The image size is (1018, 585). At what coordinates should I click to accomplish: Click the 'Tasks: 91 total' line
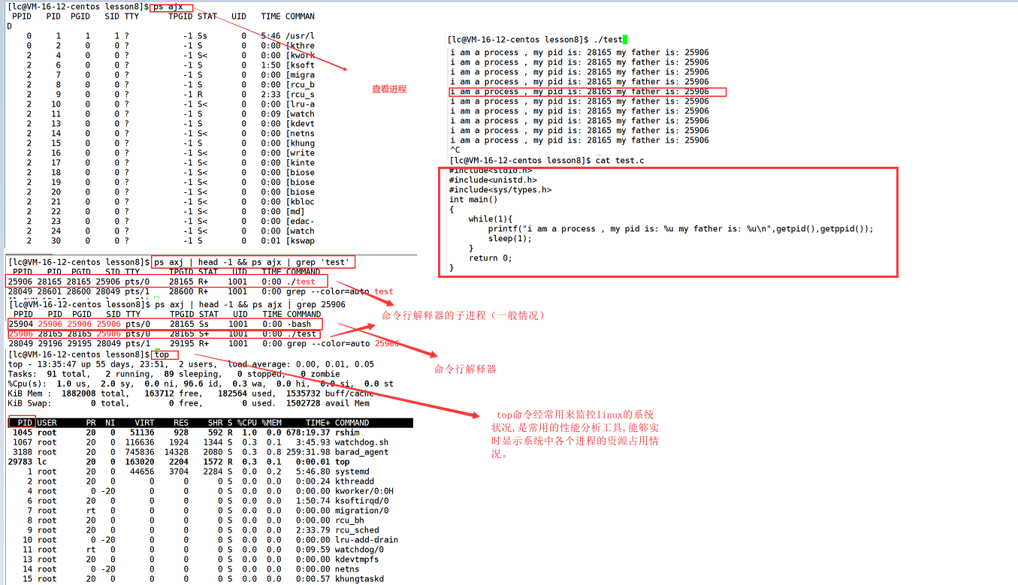pos(174,374)
